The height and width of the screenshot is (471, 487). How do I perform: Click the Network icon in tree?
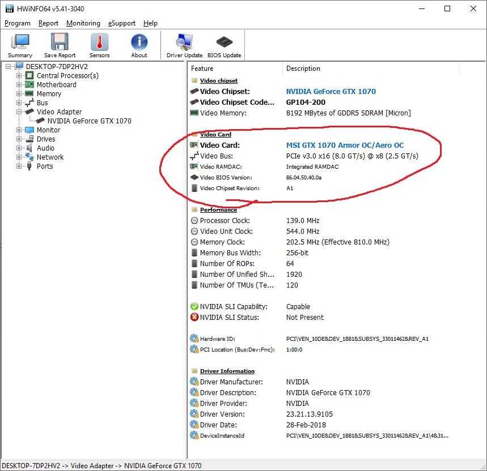pyautogui.click(x=29, y=157)
